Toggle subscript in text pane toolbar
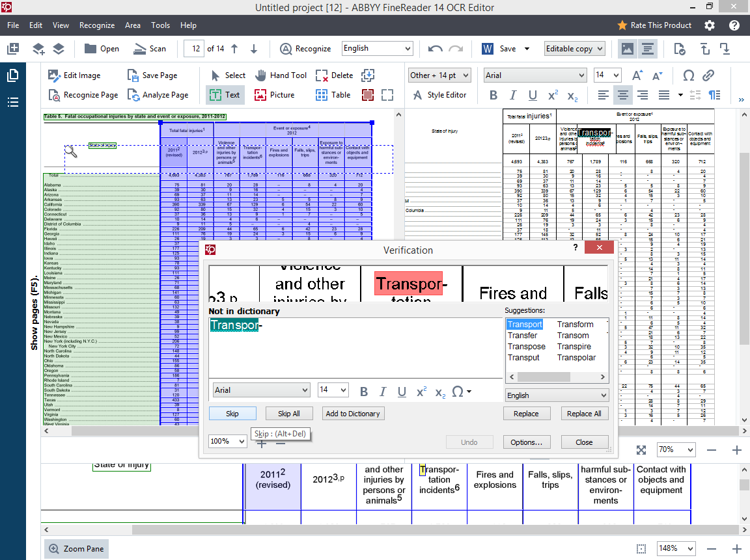750x560 pixels. (572, 96)
